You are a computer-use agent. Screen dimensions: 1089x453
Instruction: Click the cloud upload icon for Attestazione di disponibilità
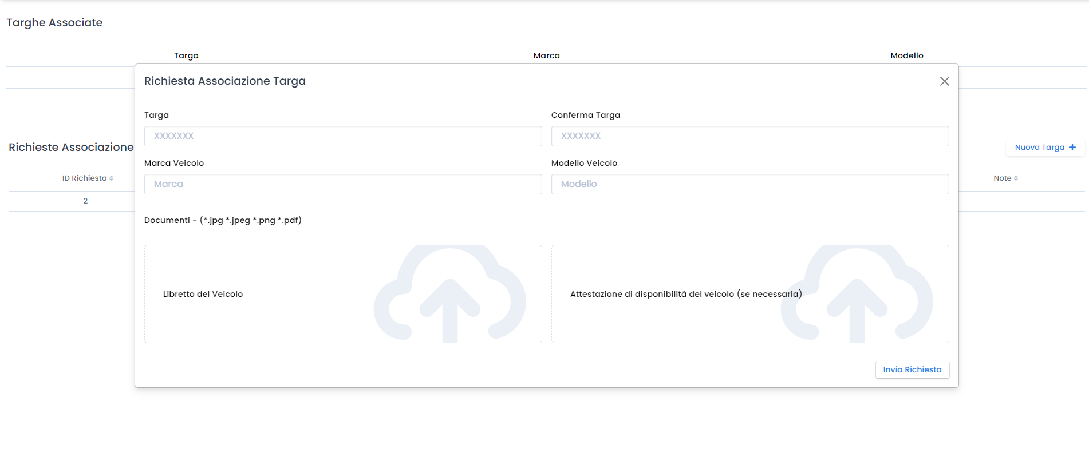pyautogui.click(x=857, y=295)
